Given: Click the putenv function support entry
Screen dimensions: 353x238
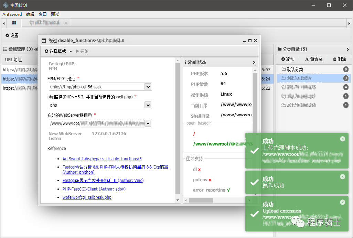Looking at the screenshot, I should tap(202, 180).
